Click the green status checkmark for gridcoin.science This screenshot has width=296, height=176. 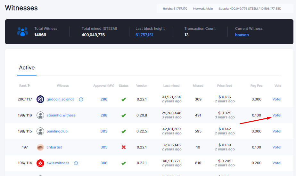point(124,100)
